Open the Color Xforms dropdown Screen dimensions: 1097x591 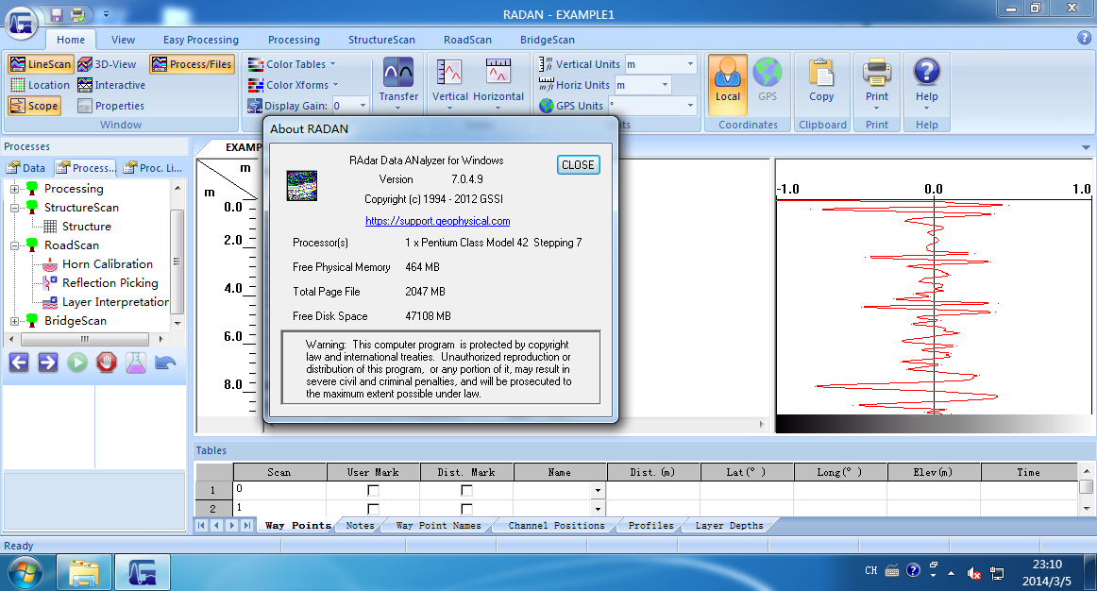pyautogui.click(x=294, y=85)
